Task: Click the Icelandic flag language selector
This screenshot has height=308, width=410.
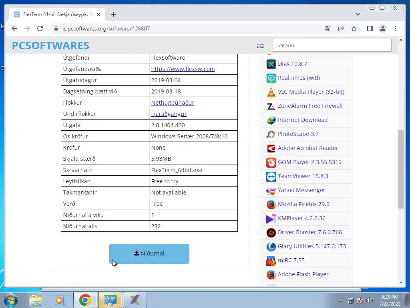Action: click(x=260, y=46)
